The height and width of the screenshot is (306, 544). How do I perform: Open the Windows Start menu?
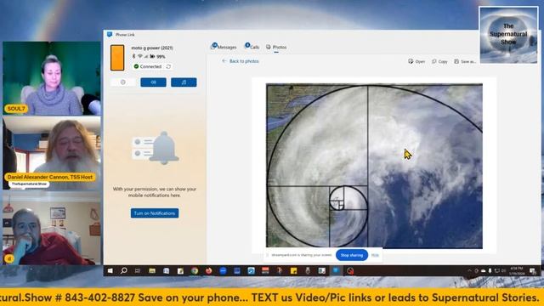pyautogui.click(x=110, y=271)
